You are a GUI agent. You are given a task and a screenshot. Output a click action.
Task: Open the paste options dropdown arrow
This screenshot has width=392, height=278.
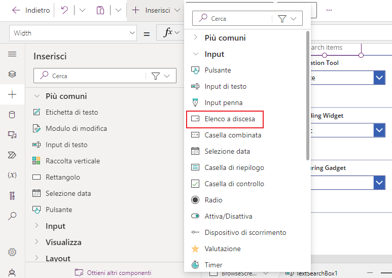[x=118, y=10]
